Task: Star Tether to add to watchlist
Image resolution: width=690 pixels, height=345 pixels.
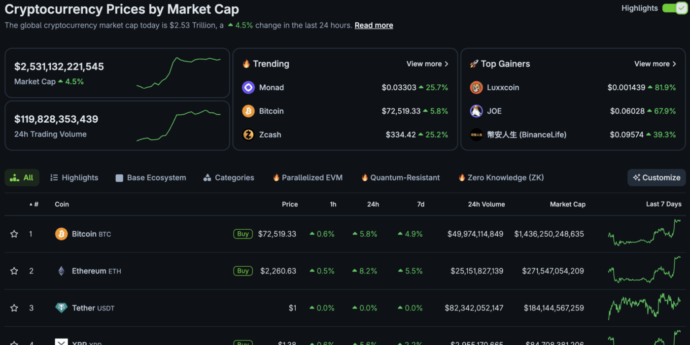Action: point(14,308)
